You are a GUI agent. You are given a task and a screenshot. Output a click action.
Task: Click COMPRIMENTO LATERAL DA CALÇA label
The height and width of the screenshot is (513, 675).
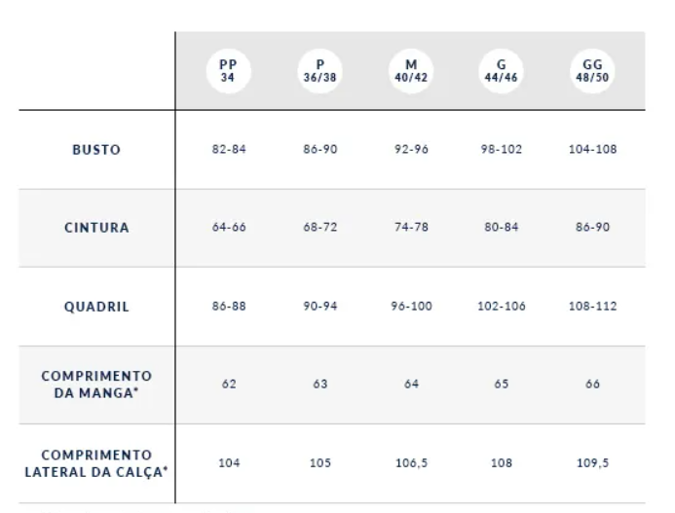pos(96,462)
